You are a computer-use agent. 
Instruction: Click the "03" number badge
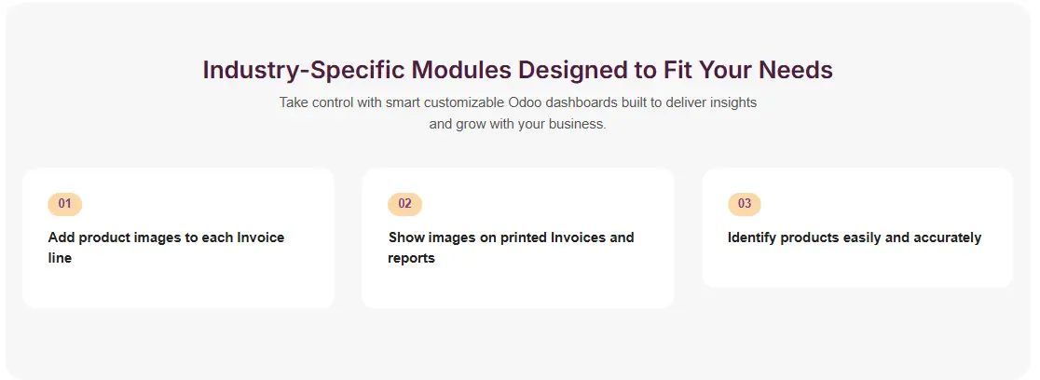[744, 204]
